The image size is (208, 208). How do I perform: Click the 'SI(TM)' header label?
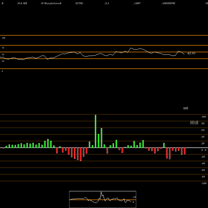point(79,3)
